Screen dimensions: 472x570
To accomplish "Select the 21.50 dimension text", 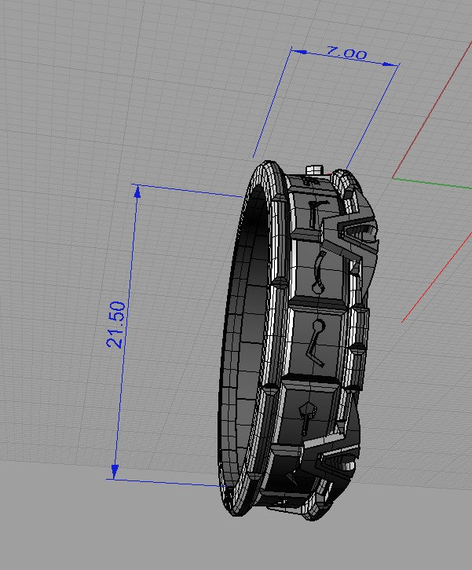I will coord(116,324).
